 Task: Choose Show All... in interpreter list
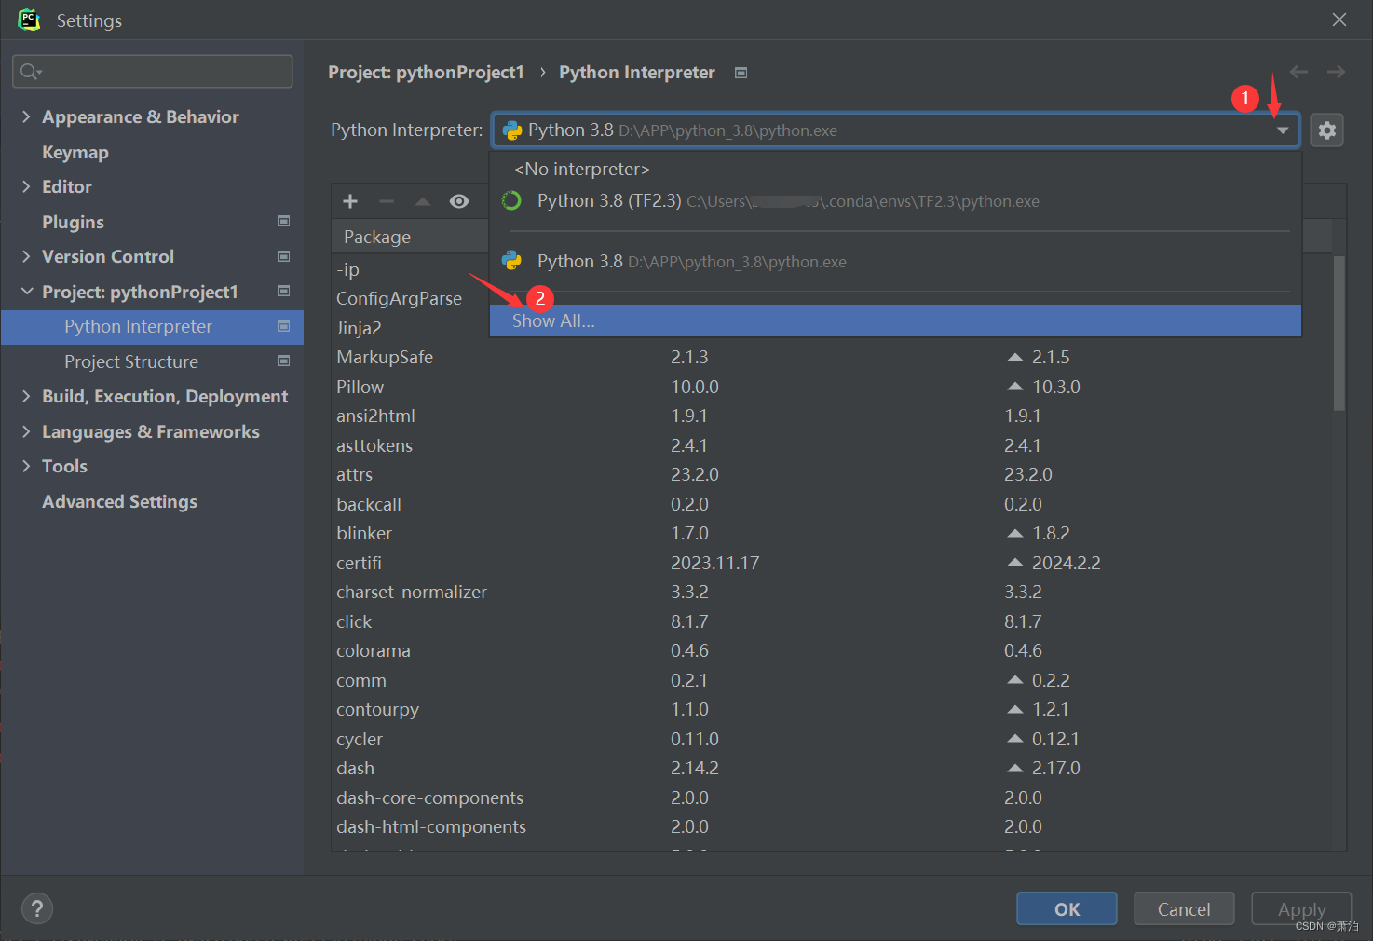point(895,320)
